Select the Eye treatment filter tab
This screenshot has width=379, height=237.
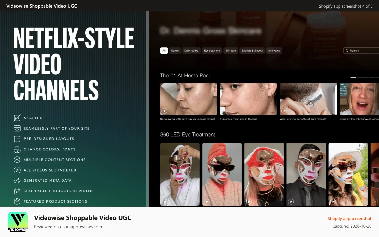coord(212,51)
